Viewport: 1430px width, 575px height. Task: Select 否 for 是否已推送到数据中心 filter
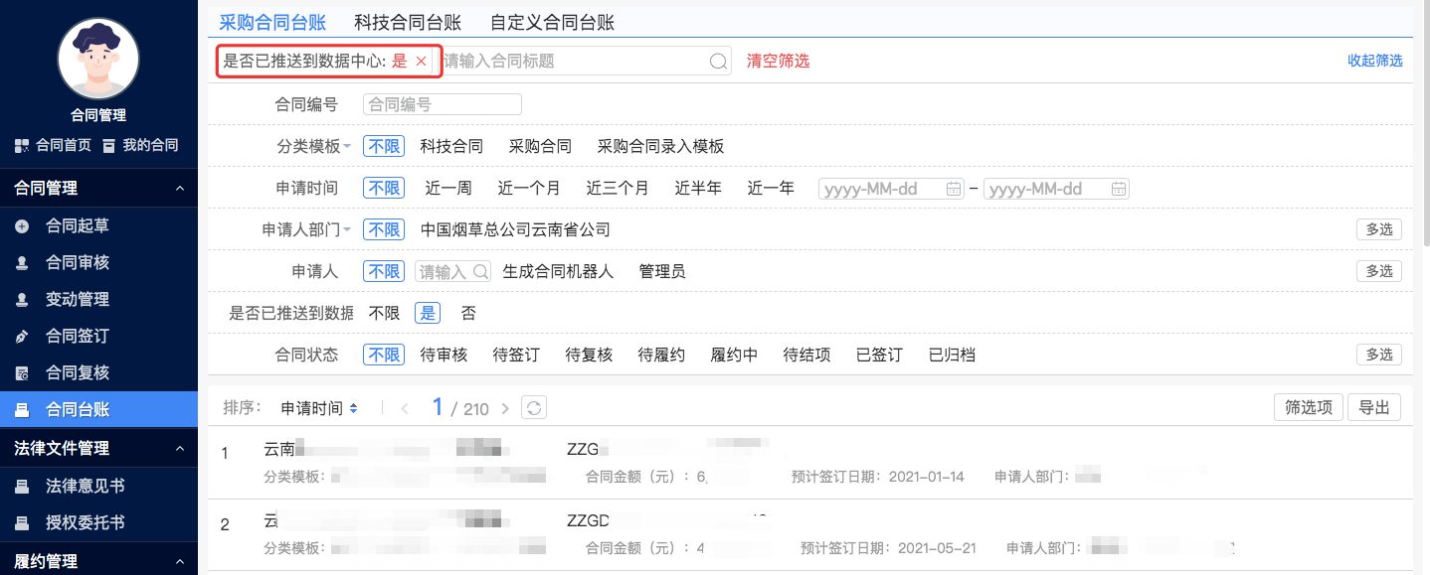468,313
